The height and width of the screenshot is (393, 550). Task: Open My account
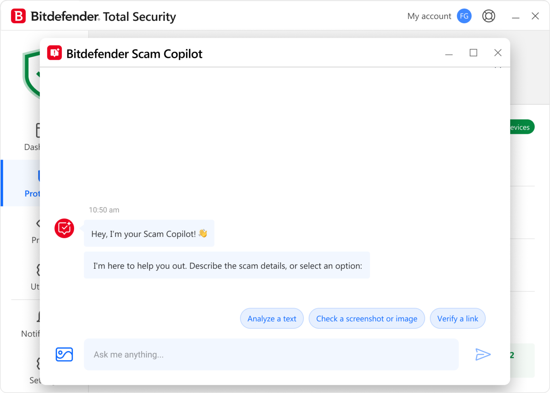[429, 16]
